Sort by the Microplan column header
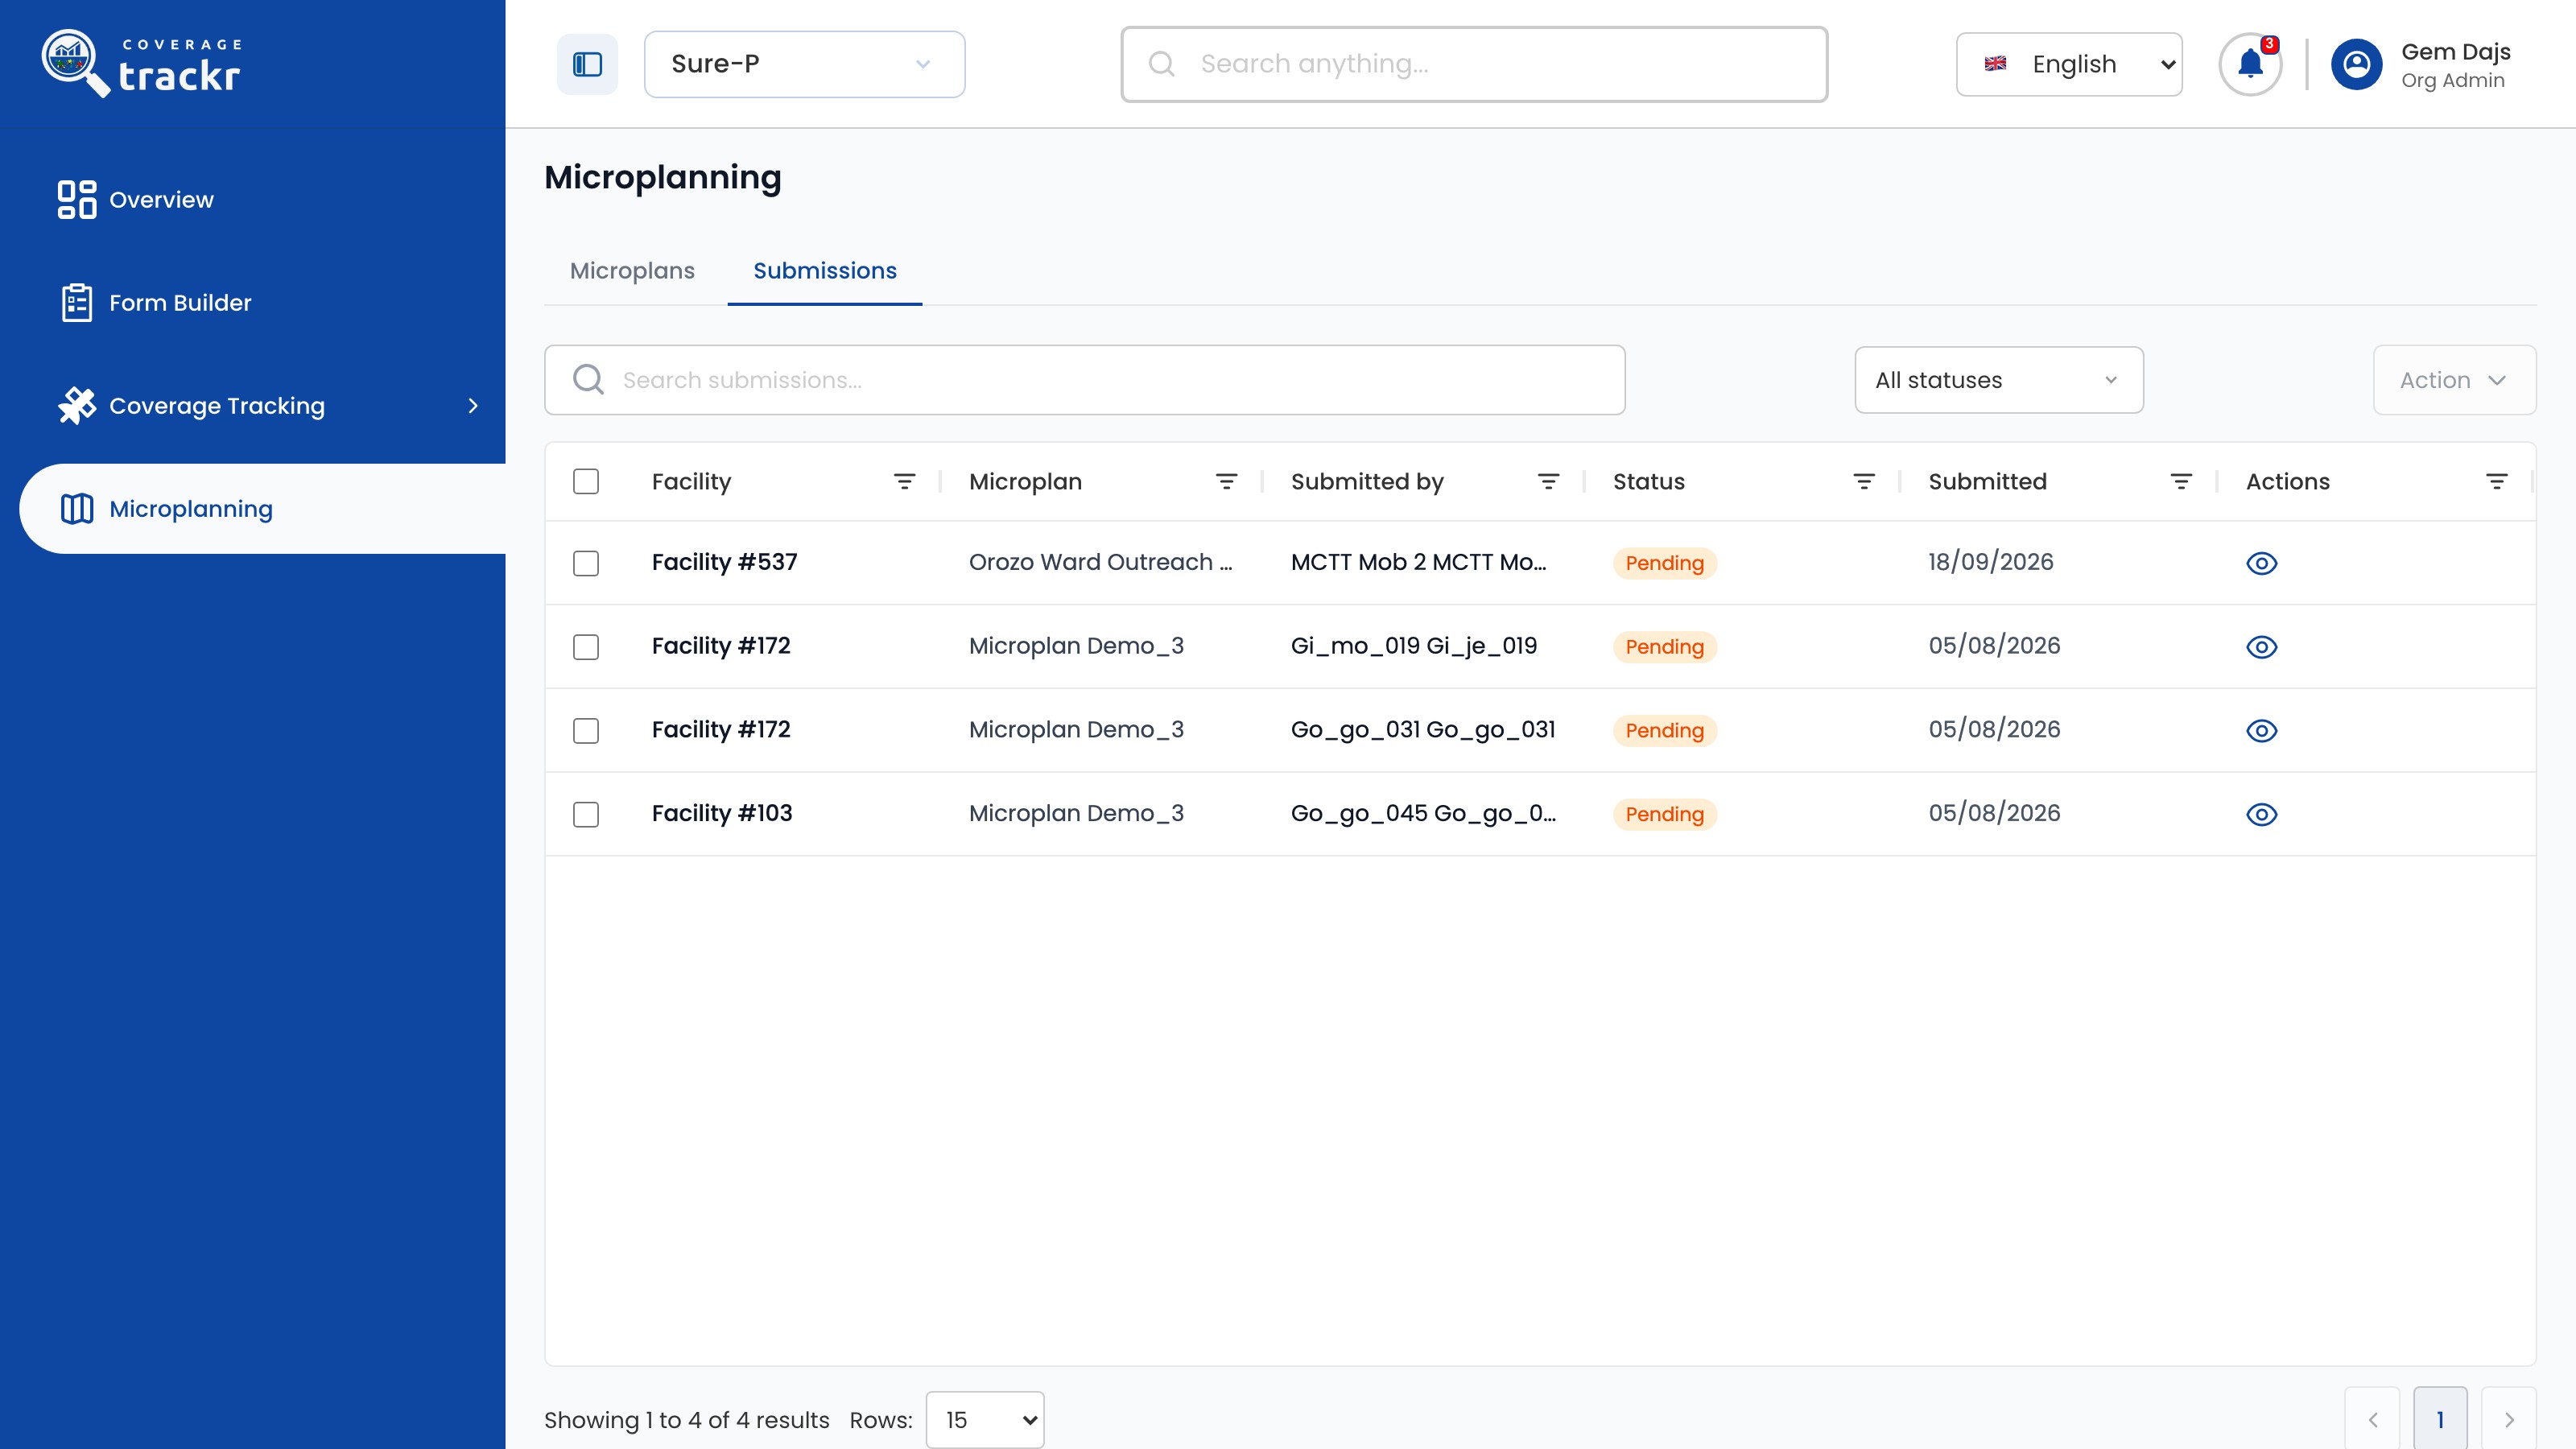 pyautogui.click(x=1025, y=481)
